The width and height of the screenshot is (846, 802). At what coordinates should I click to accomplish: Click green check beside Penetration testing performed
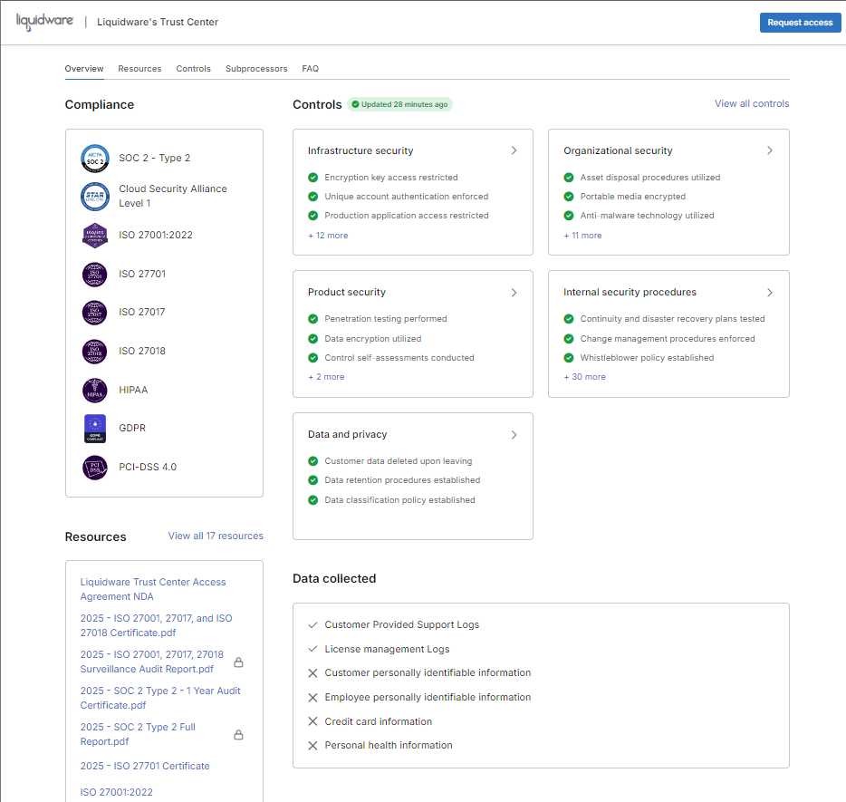pyautogui.click(x=313, y=319)
